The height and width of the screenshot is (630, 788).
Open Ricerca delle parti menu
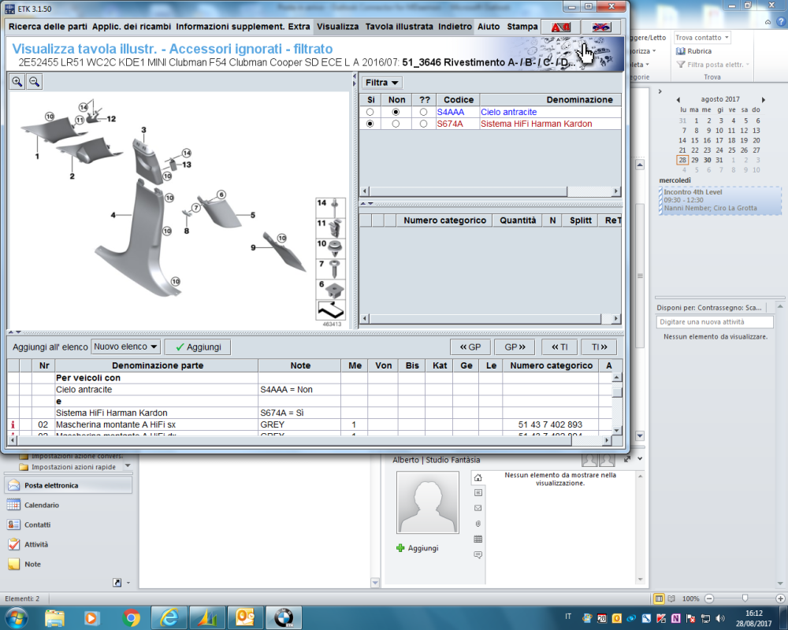48,27
